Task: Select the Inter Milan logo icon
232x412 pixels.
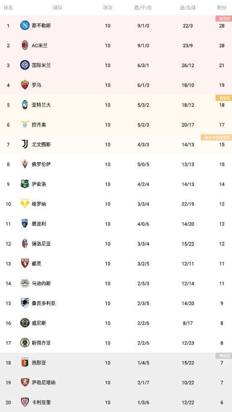Action: [x=25, y=65]
